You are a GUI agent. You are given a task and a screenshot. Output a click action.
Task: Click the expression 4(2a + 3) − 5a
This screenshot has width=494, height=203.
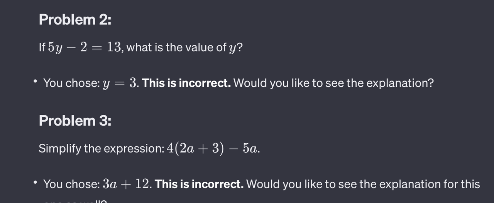point(212,149)
